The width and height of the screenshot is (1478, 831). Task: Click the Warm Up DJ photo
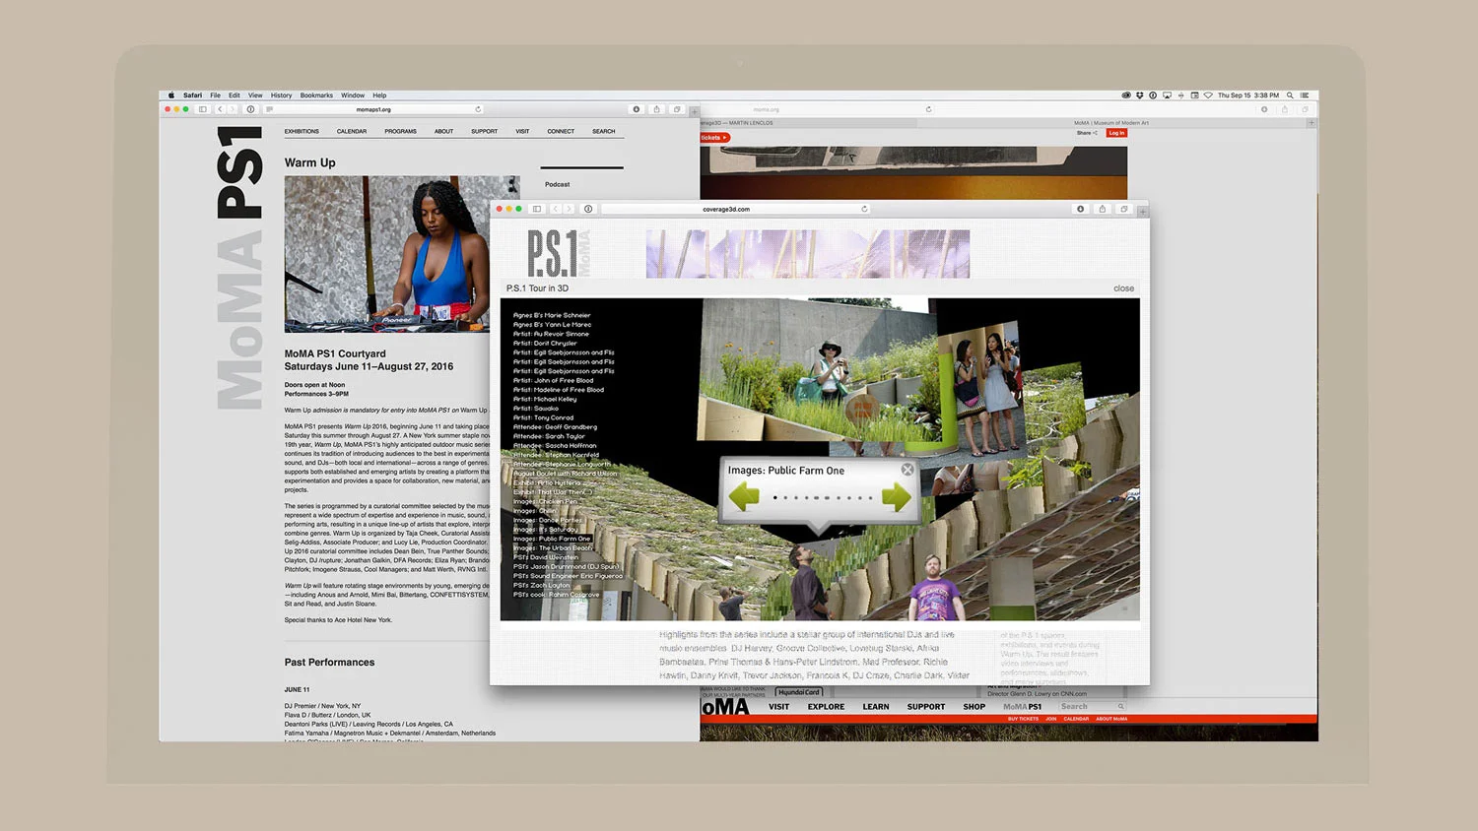387,254
